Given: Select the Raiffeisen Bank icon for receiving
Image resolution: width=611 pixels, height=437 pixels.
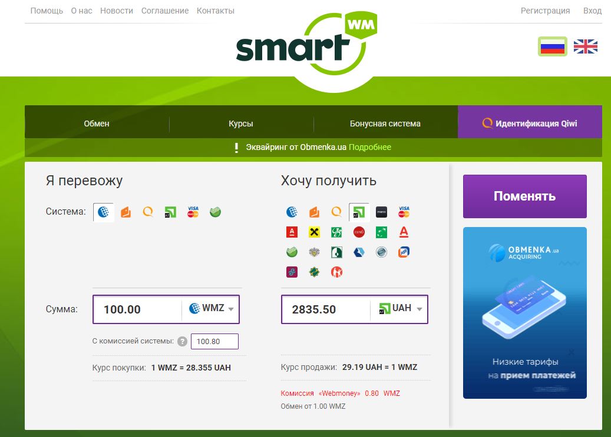Looking at the screenshot, I should click(x=314, y=232).
